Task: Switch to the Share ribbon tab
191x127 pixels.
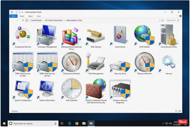Action: 30,16
